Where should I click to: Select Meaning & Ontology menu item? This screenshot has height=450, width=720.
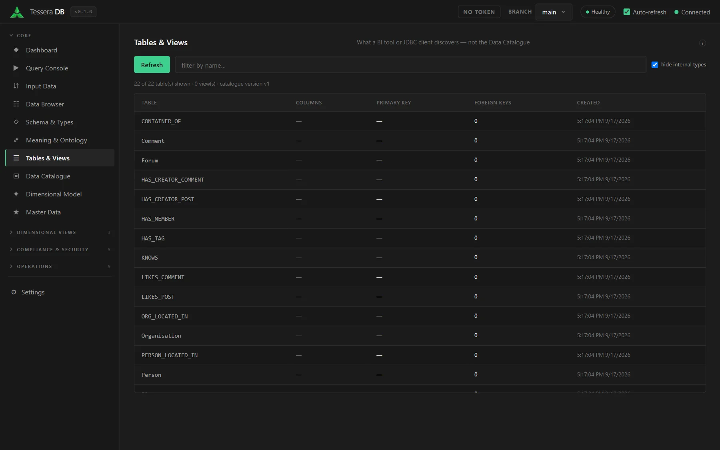pos(60,140)
